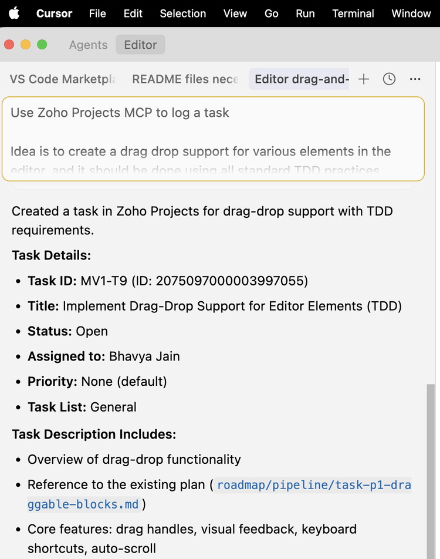Click the prompt box about Zoho Projects MCP
The height and width of the screenshot is (559, 440).
[213, 139]
